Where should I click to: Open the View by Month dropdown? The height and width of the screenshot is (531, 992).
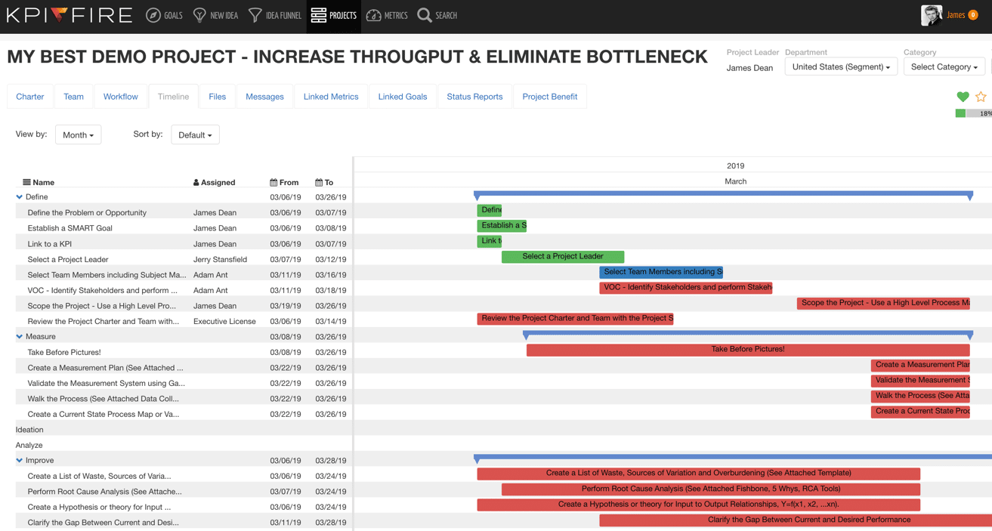click(x=78, y=134)
